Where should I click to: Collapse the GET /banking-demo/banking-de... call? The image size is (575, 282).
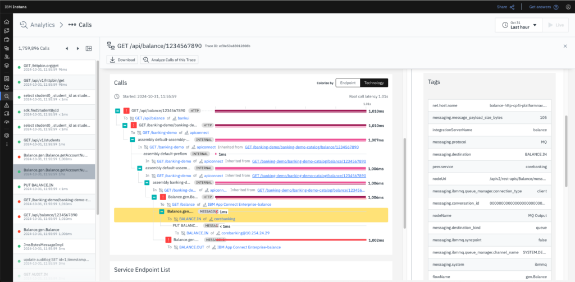tap(125, 125)
